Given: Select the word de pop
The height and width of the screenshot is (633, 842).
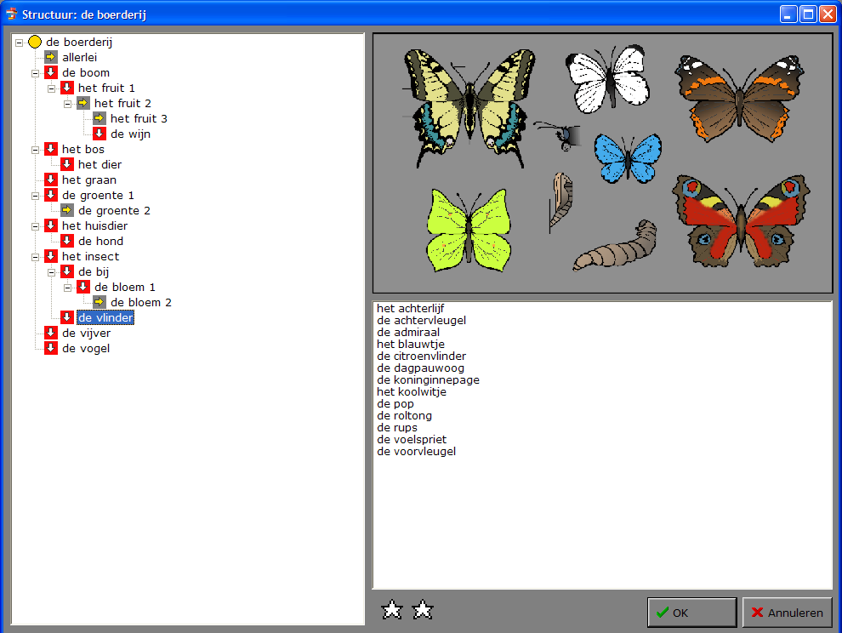Looking at the screenshot, I should pos(395,403).
